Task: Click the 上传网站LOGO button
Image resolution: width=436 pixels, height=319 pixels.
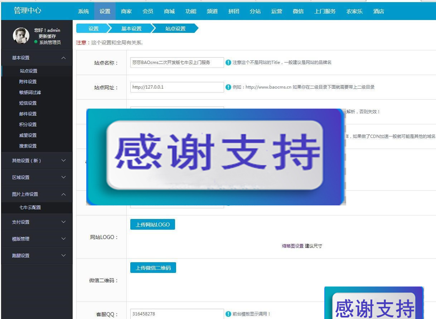Action: [152, 224]
